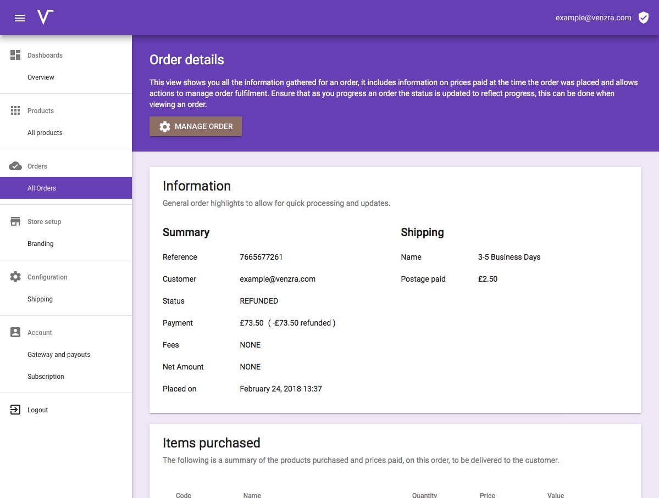Screen dimensions: 659x498
Task: Click the Store setup section label
Action: click(44, 221)
